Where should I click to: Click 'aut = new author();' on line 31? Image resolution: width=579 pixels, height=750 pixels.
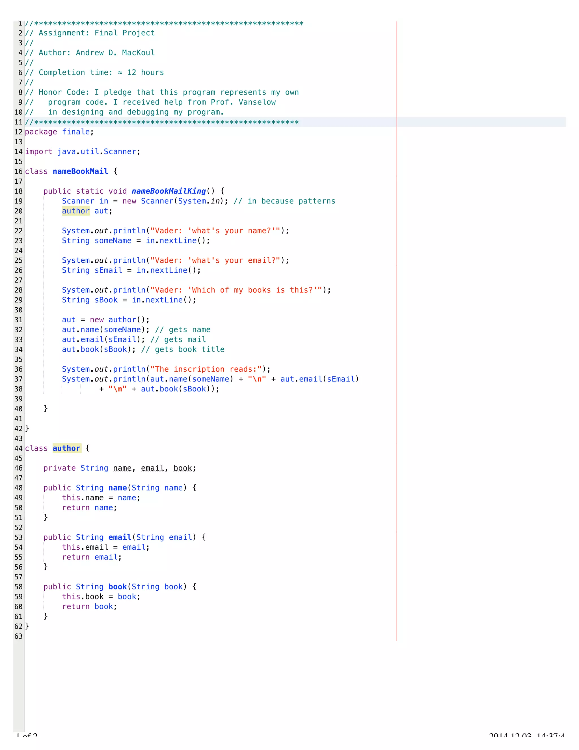(x=106, y=320)
